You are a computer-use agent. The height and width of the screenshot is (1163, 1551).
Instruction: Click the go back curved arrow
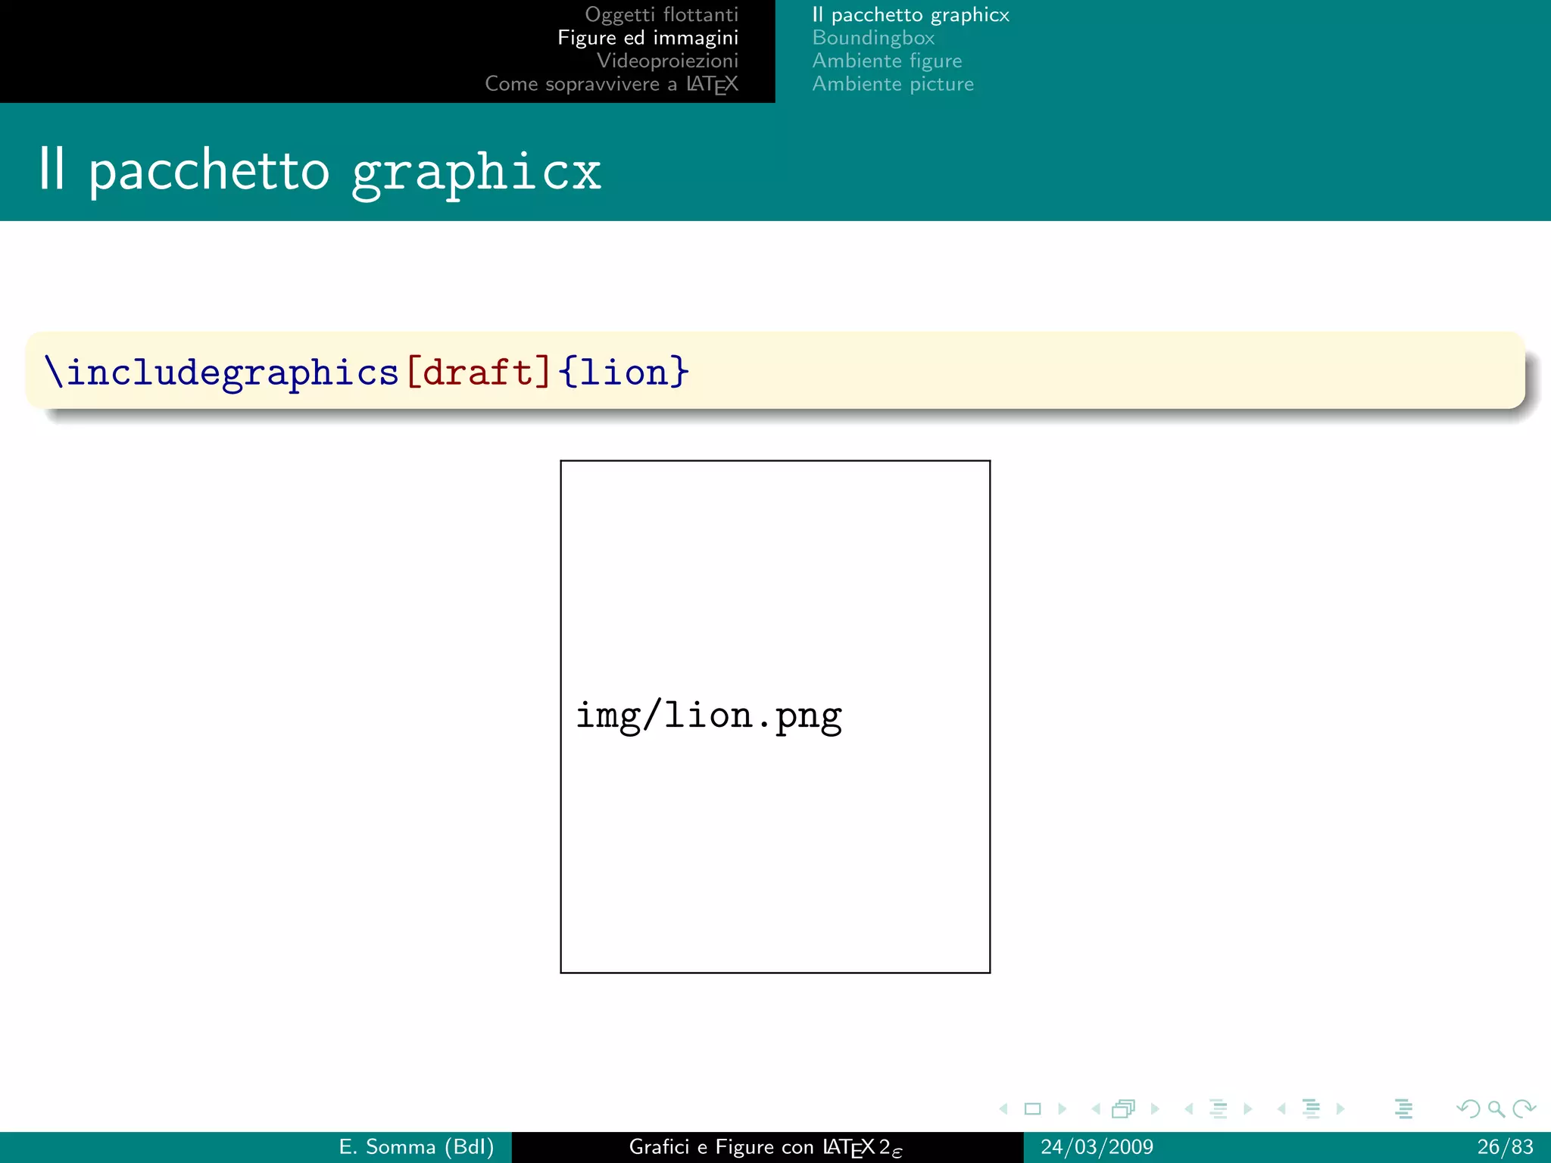click(x=1468, y=1108)
